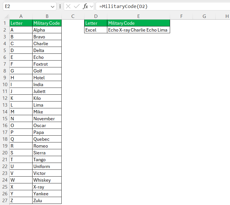Click the Name Box showing E2

(x=30, y=6)
